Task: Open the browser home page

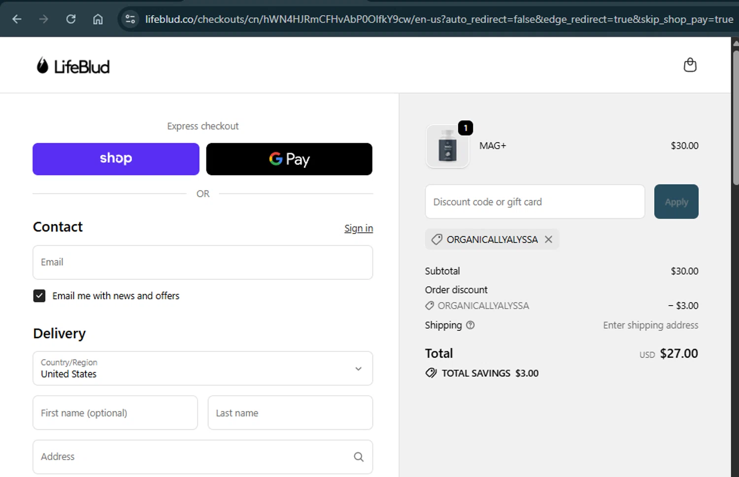Action: point(98,19)
